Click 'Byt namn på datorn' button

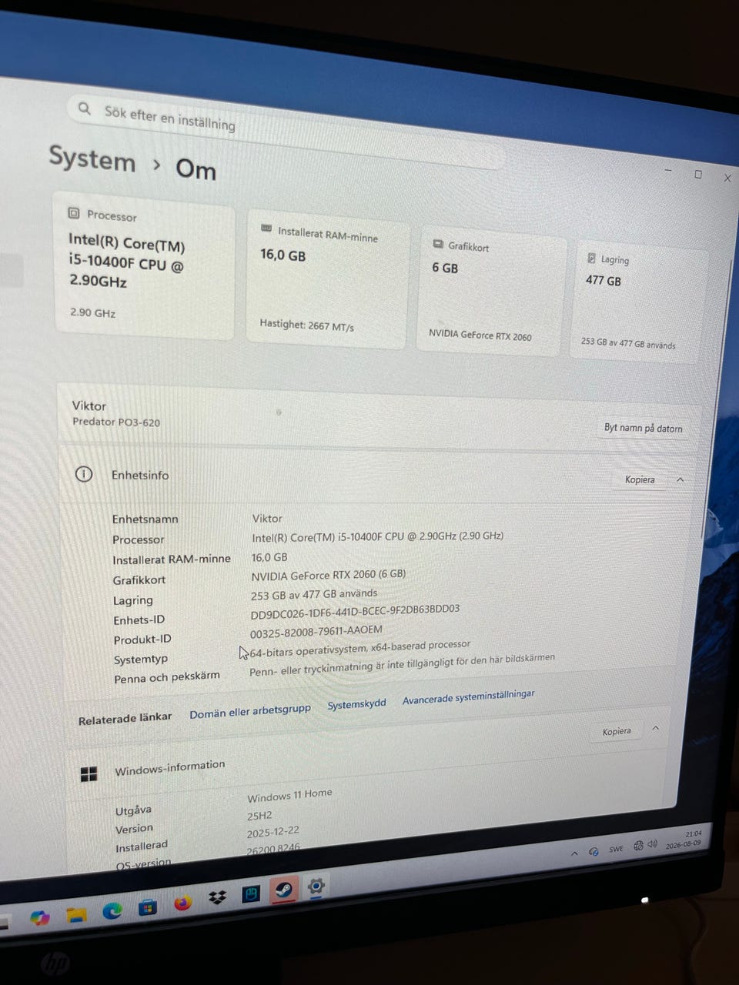pos(643,428)
